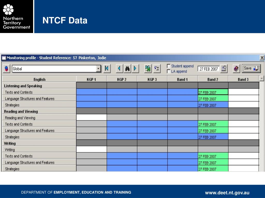
Task: Jump to the first student record
Action: (x=107, y=69)
